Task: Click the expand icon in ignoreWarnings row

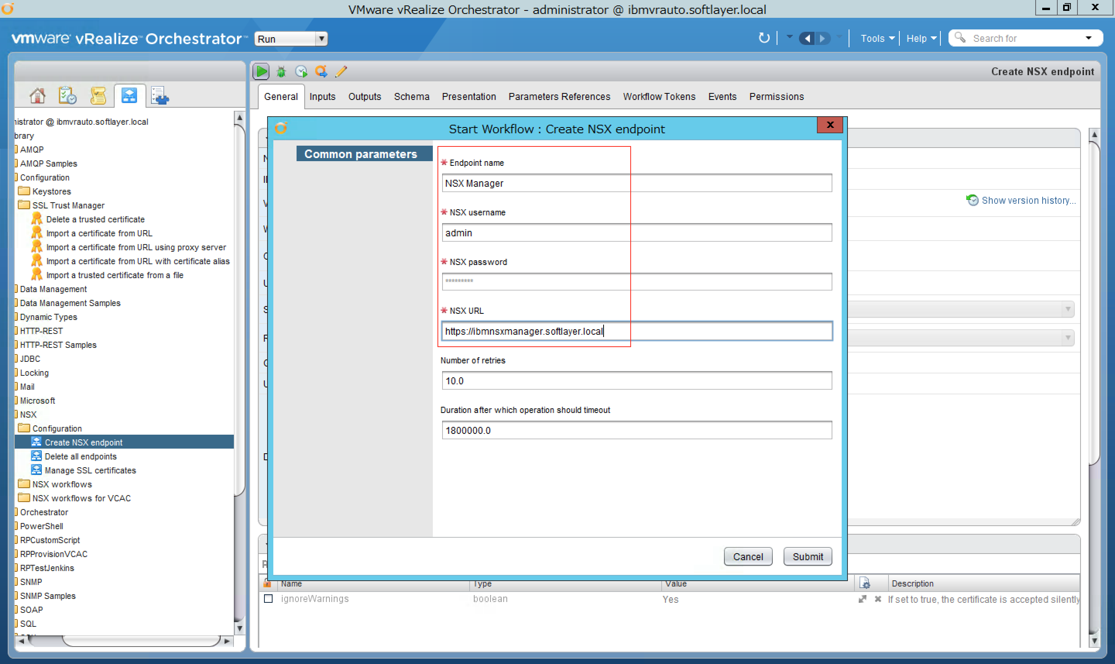Action: (x=863, y=599)
